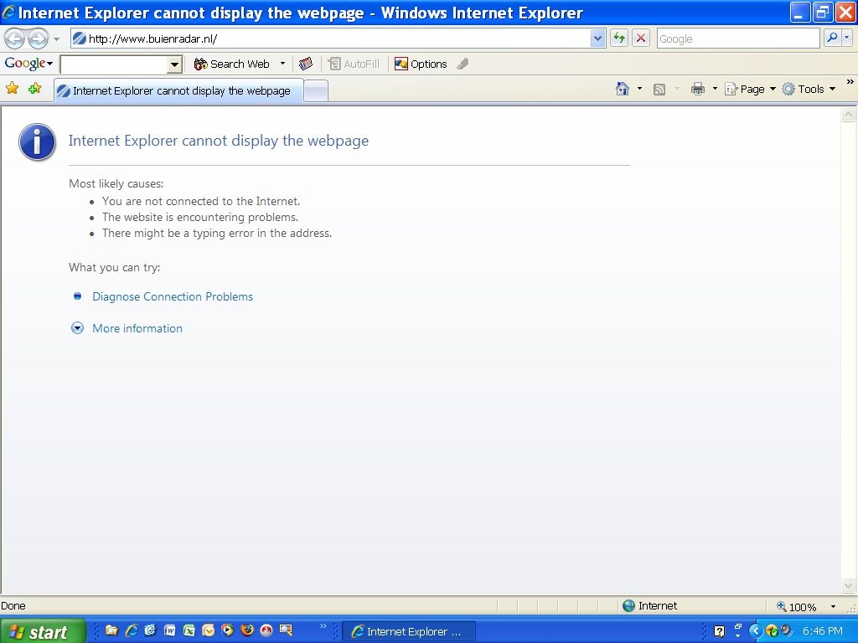Open the Search Web dropdown arrow
The height and width of the screenshot is (643, 858).
pyautogui.click(x=282, y=64)
